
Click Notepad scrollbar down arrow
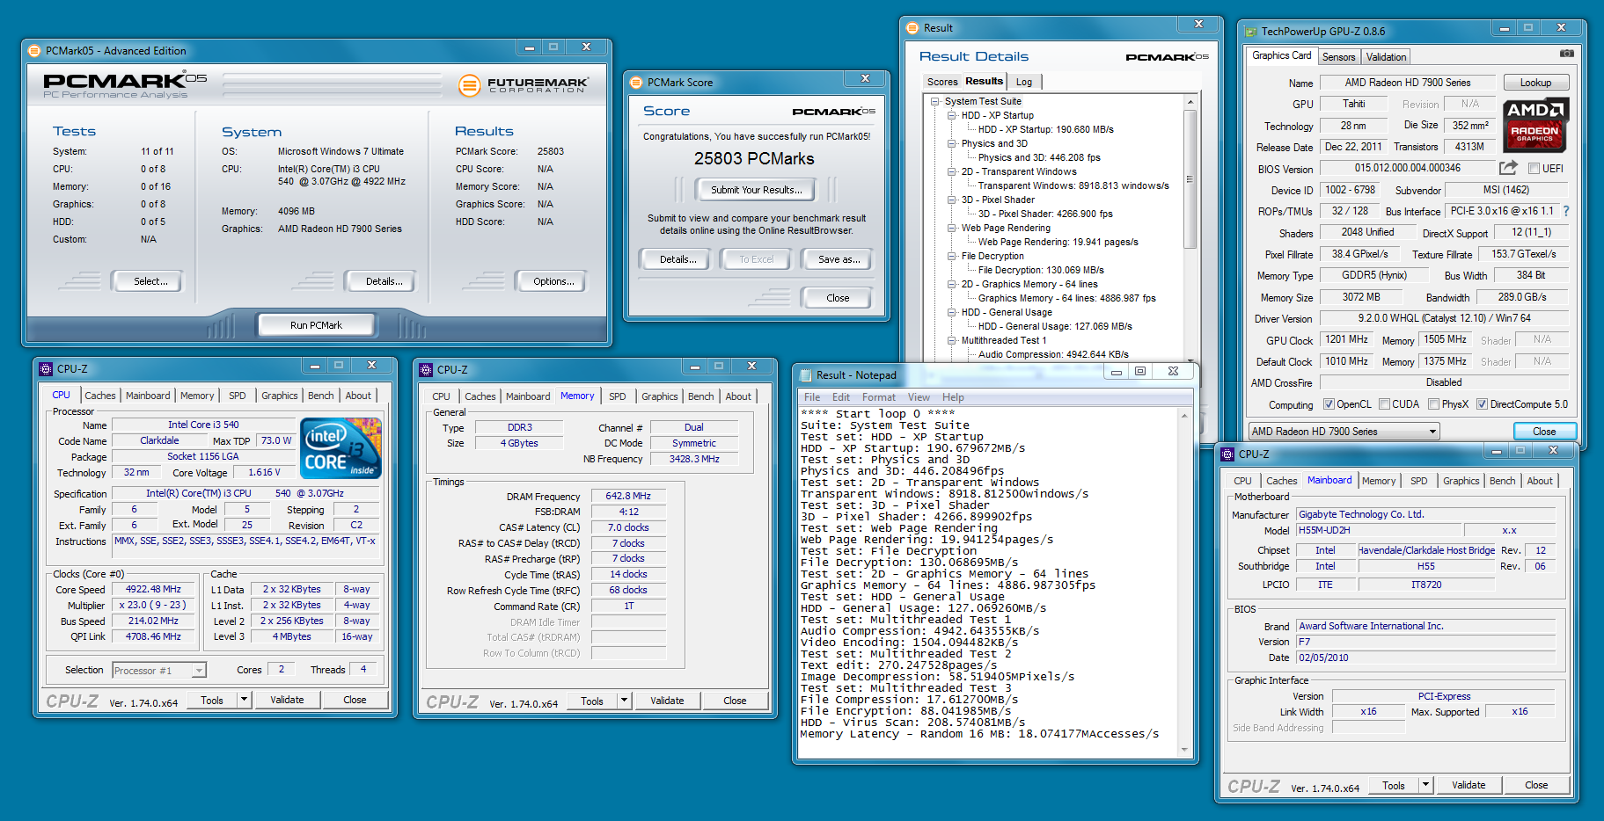[1184, 750]
